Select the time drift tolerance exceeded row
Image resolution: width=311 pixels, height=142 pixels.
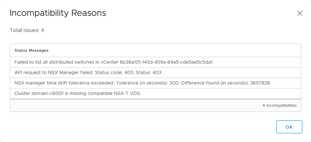tap(155, 83)
